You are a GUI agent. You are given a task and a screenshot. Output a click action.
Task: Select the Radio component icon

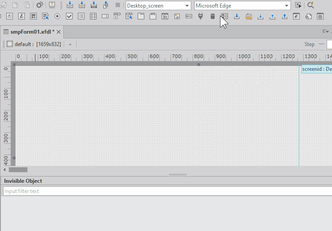tap(57, 16)
